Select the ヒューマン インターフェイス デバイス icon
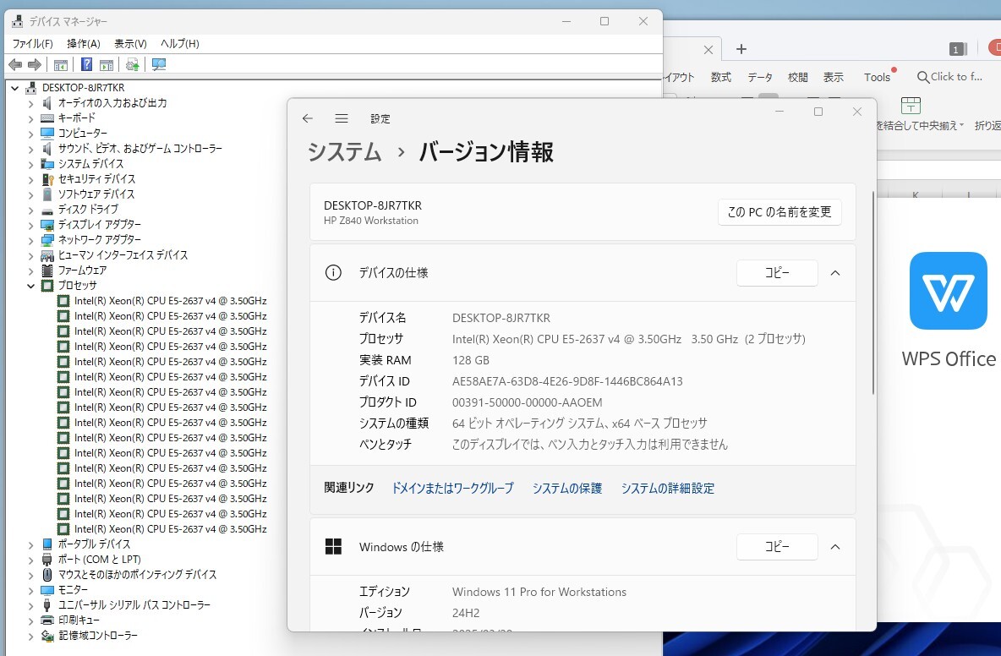Image resolution: width=1001 pixels, height=656 pixels. pyautogui.click(x=47, y=255)
